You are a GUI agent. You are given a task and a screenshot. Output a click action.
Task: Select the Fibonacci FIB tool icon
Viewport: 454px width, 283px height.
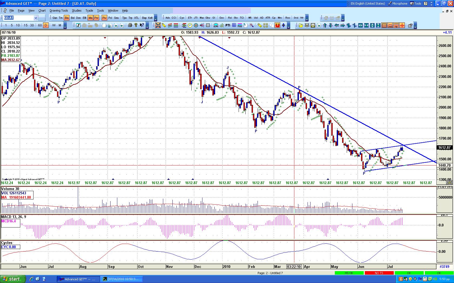[396, 25]
